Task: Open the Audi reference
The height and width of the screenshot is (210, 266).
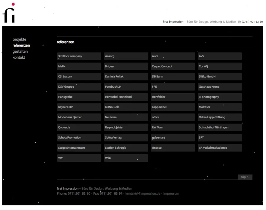Action: [173, 56]
